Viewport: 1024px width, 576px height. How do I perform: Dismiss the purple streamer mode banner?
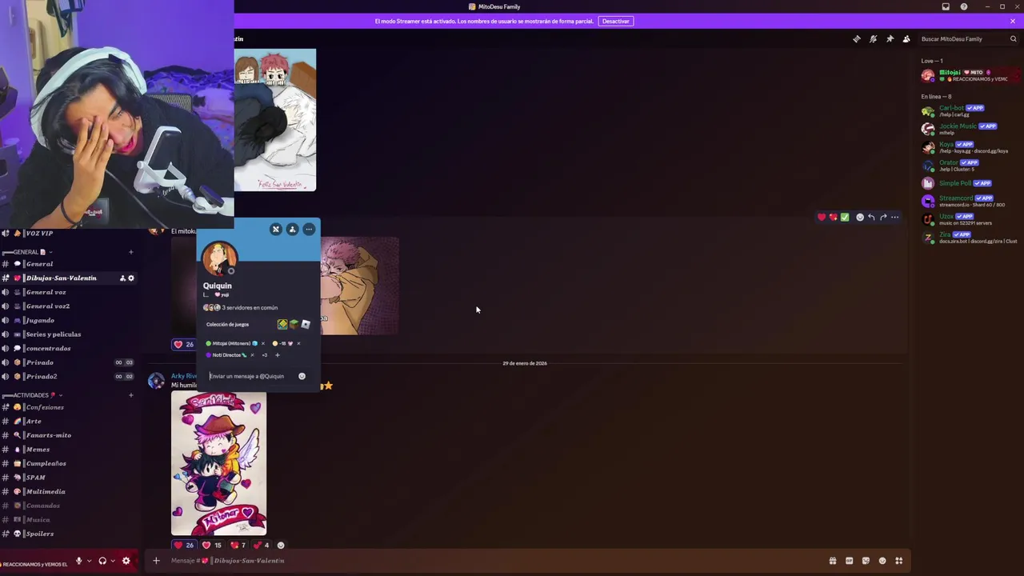[x=1013, y=21]
